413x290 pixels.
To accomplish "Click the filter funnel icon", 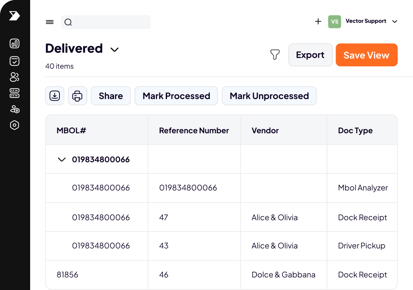I will pos(275,55).
